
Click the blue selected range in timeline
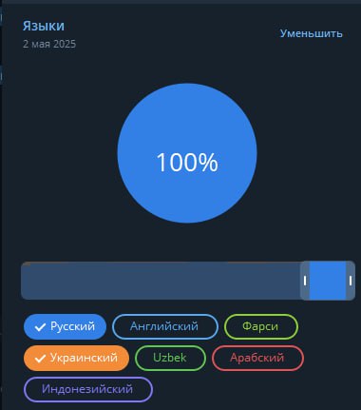328,281
